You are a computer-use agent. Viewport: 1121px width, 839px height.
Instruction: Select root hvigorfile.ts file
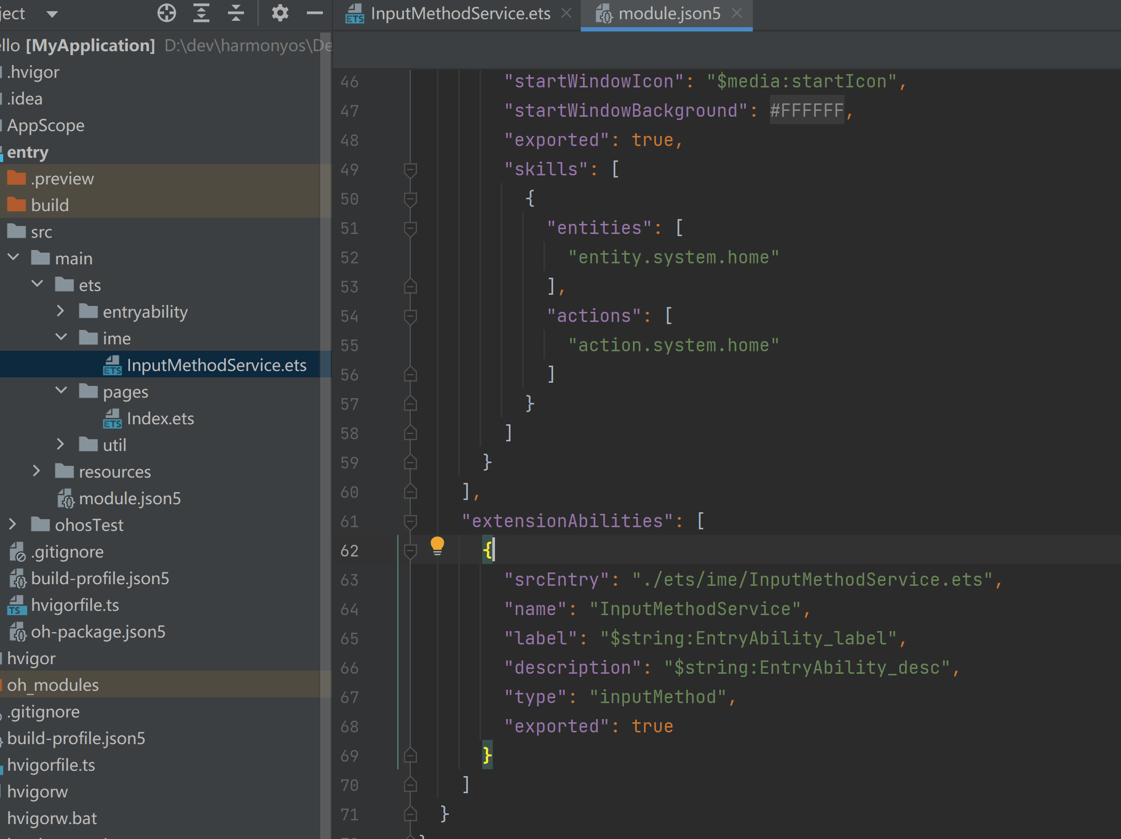point(51,764)
